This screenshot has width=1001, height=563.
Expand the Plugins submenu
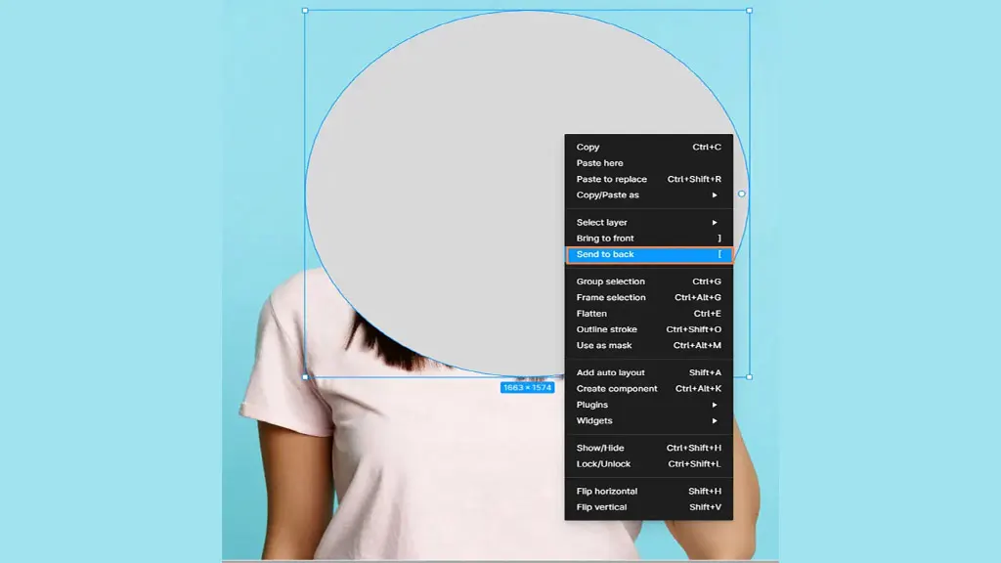(649, 405)
